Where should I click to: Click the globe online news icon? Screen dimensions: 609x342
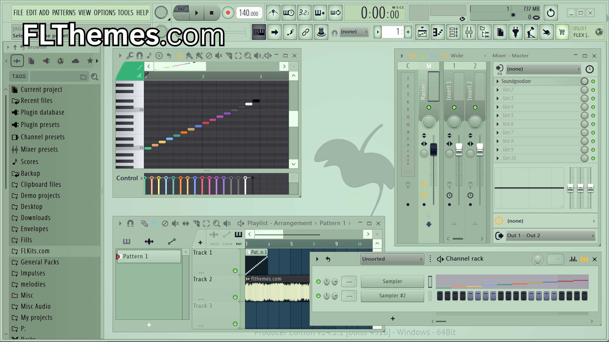[x=599, y=32]
